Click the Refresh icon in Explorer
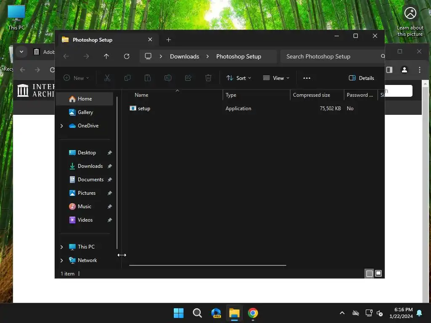This screenshot has width=431, height=323. (126, 56)
